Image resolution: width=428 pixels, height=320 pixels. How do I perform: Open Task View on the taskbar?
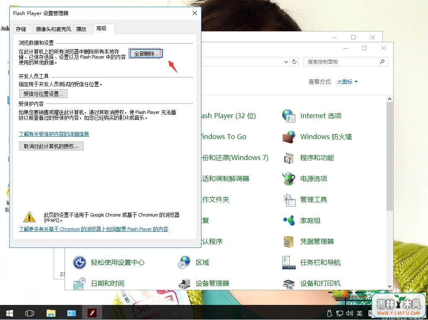point(29,313)
